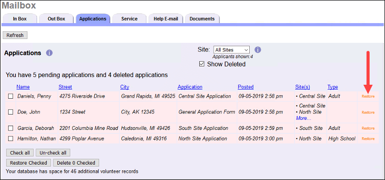Open the All Sites dropdown
Viewport: 385px width, 180px height.
tap(231, 50)
